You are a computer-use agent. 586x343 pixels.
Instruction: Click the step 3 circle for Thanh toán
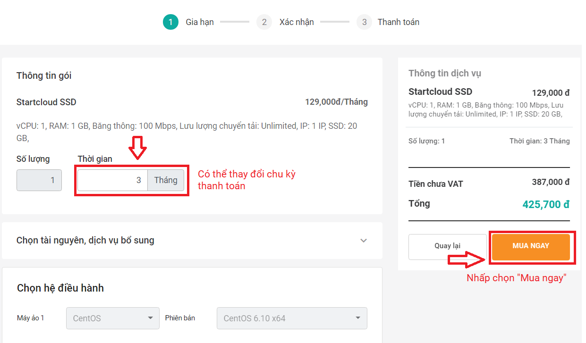tap(364, 22)
